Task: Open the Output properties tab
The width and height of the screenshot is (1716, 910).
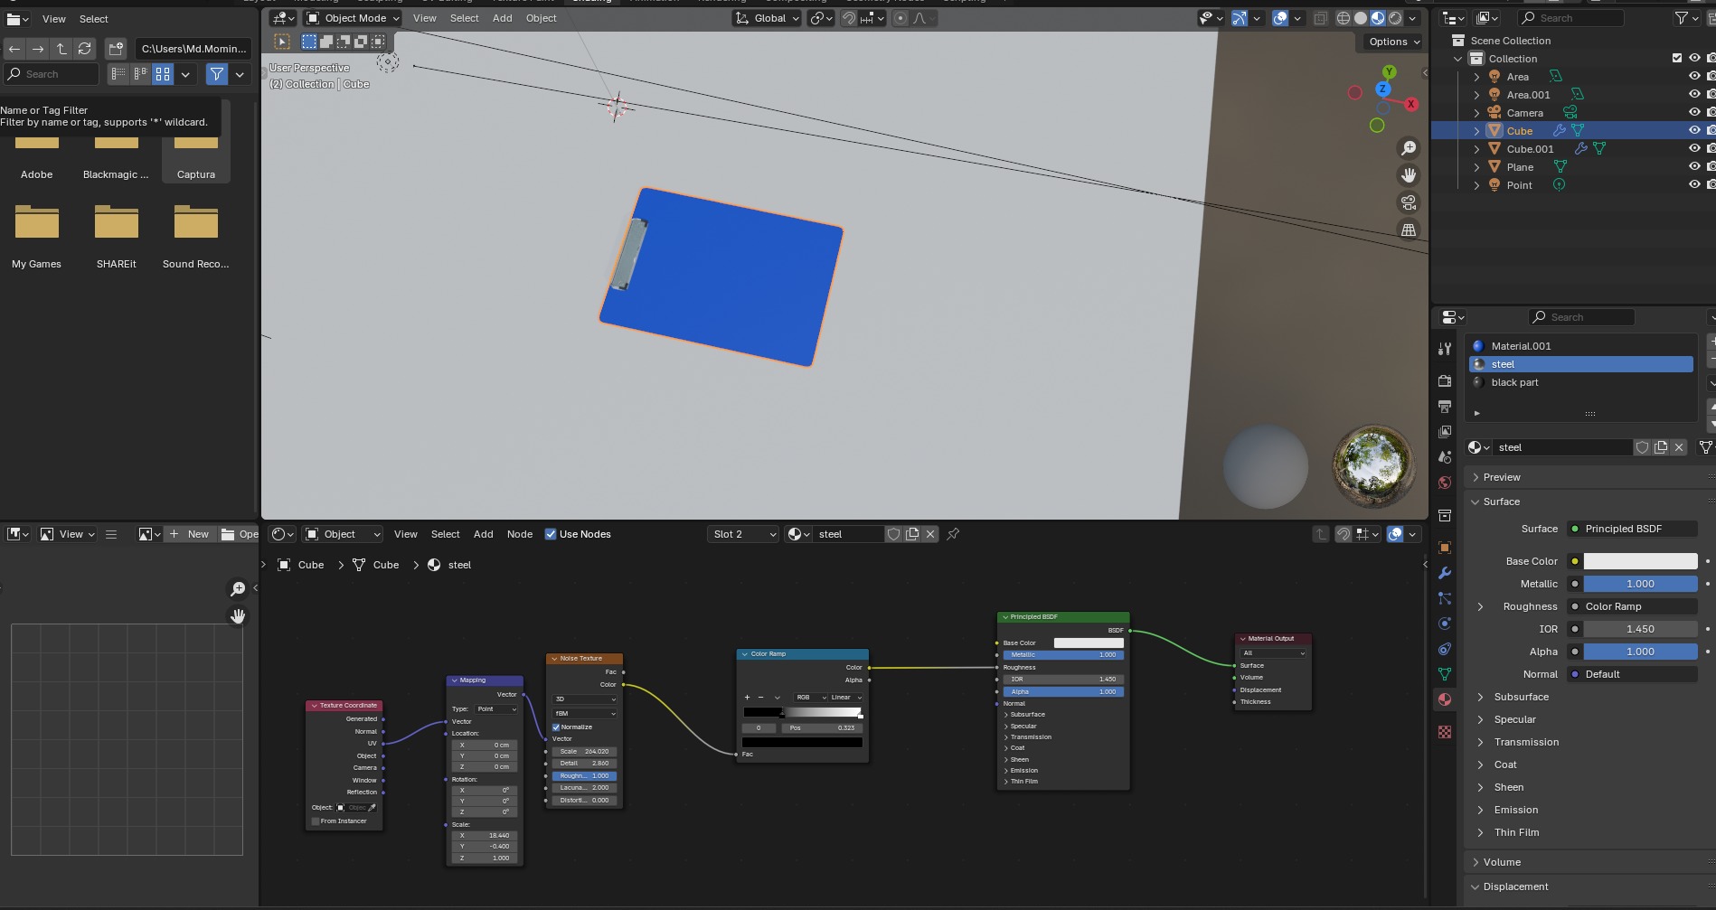Action: tap(1445, 407)
